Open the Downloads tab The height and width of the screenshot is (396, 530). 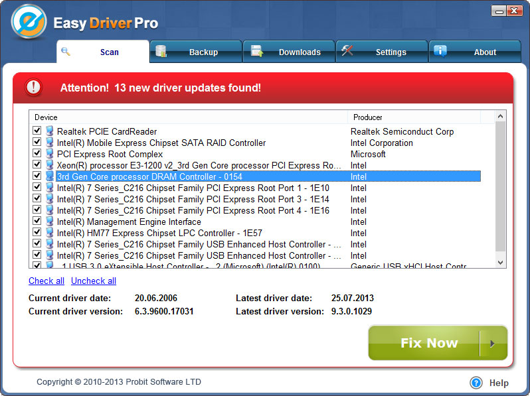[289, 52]
